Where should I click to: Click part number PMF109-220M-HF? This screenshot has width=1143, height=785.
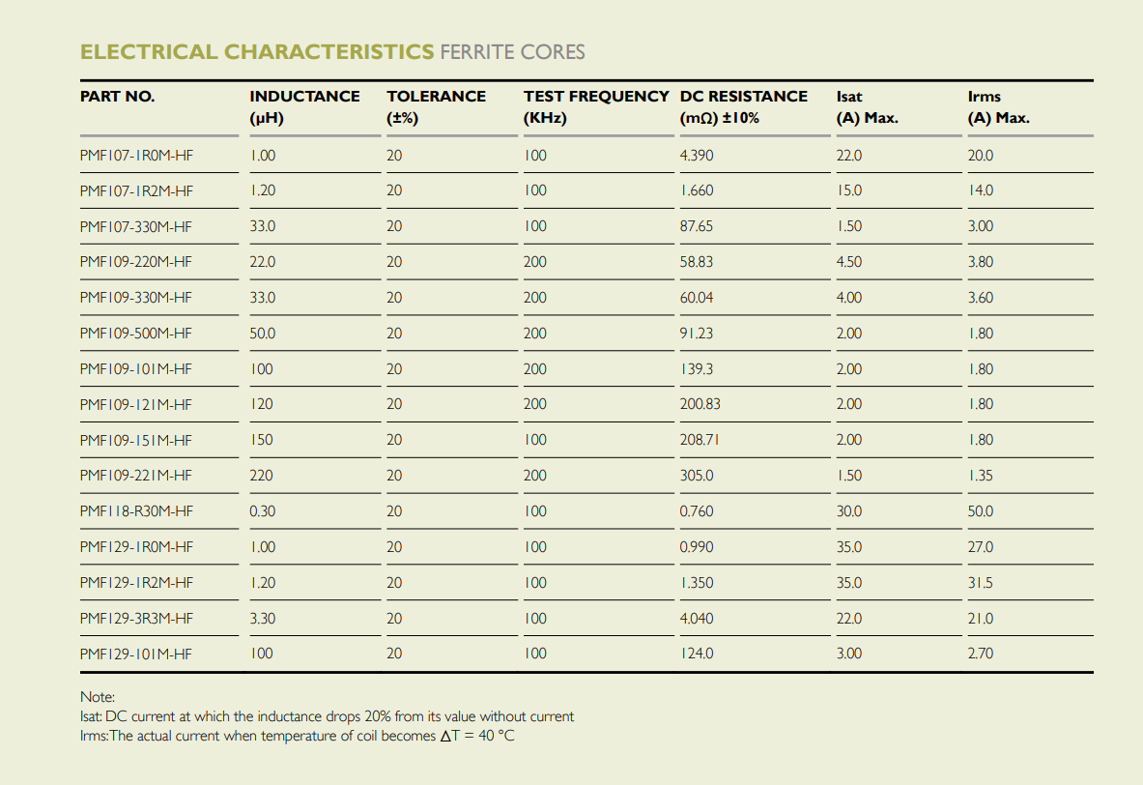(136, 262)
